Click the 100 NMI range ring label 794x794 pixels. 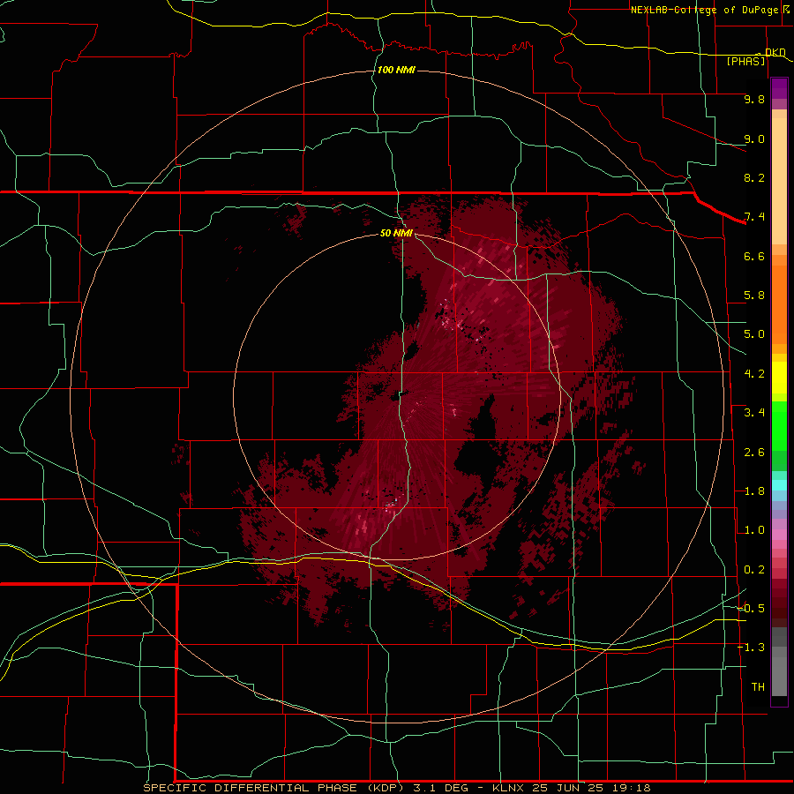[396, 70]
